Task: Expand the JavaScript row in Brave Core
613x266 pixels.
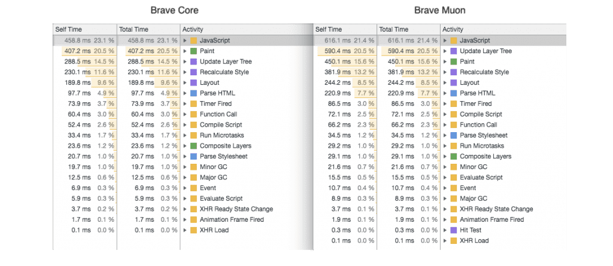Action: 185,41
